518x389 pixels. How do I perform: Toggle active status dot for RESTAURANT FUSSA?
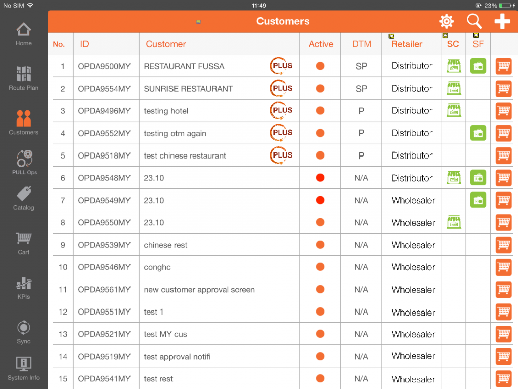pos(320,66)
